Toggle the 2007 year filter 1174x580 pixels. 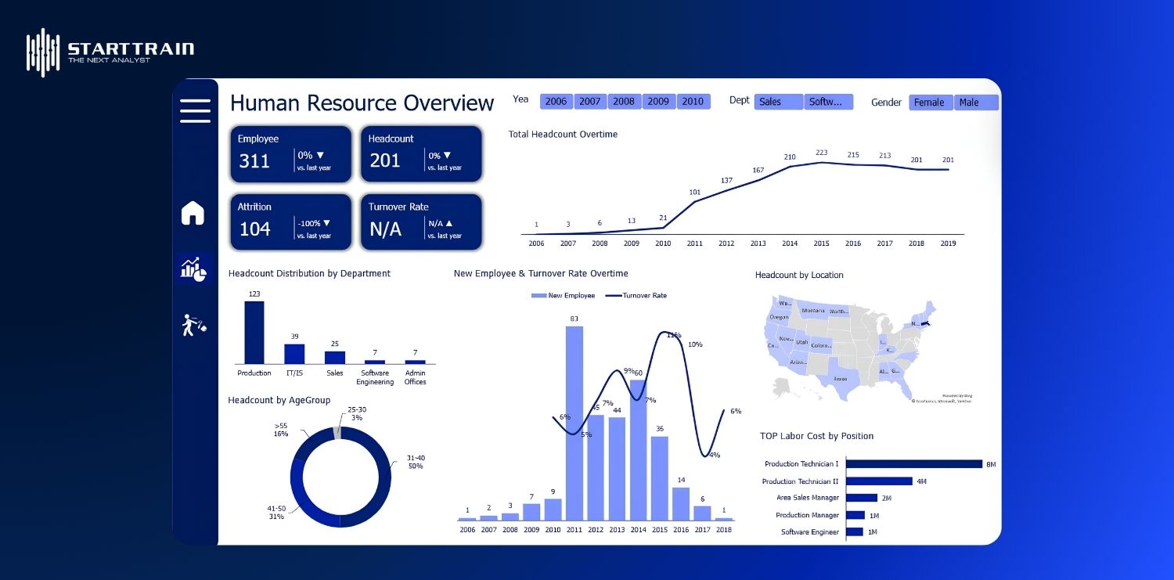coord(590,102)
